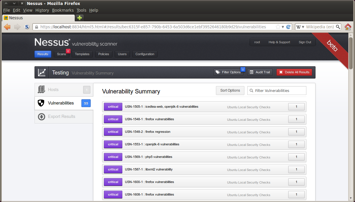Click the blue S site identity icon
Screen dimensions: 355x202
coord(27,27)
